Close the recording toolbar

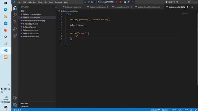133,2
